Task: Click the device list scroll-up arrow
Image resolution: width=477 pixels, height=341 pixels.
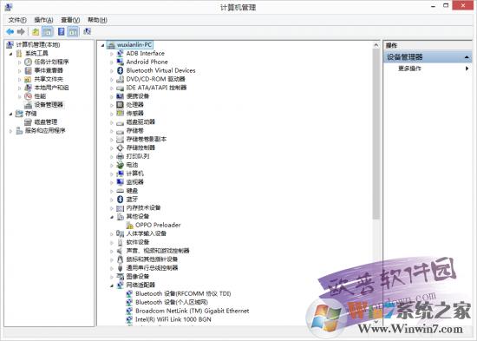Action: (376, 45)
